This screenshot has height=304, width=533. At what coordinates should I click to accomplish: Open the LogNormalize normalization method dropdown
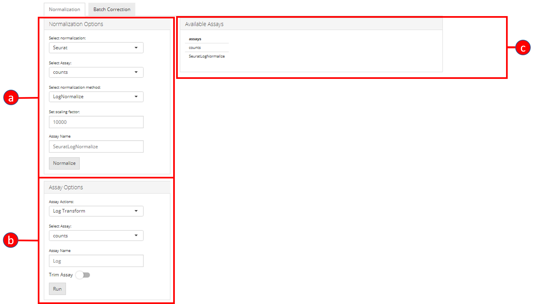(x=96, y=97)
